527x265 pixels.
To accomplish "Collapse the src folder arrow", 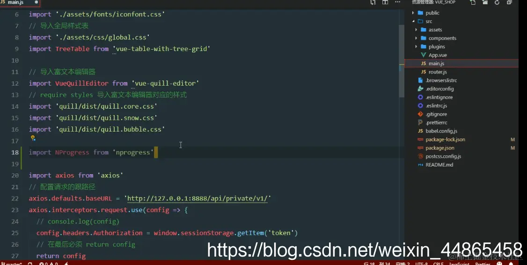I will coord(413,21).
